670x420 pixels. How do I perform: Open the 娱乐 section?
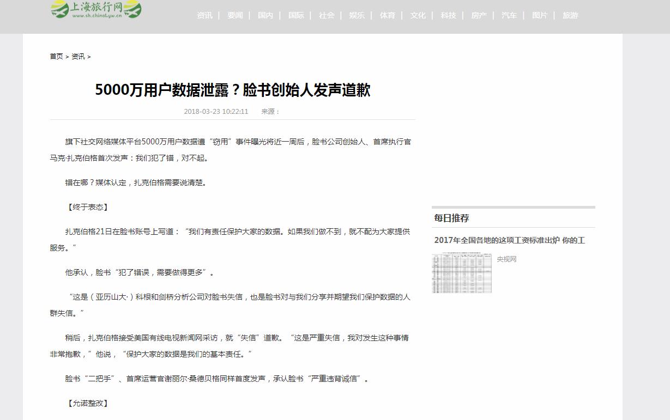(357, 15)
